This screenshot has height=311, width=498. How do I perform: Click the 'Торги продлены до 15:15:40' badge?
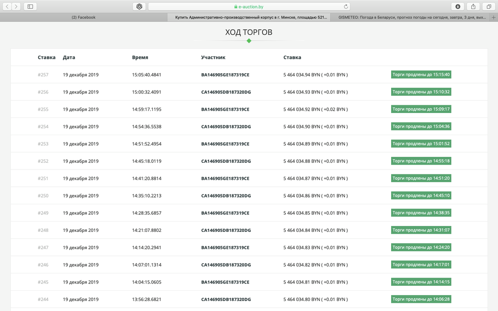pos(421,75)
